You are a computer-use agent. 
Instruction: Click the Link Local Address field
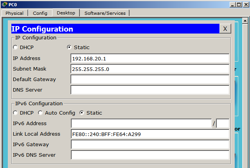[x=150, y=134]
